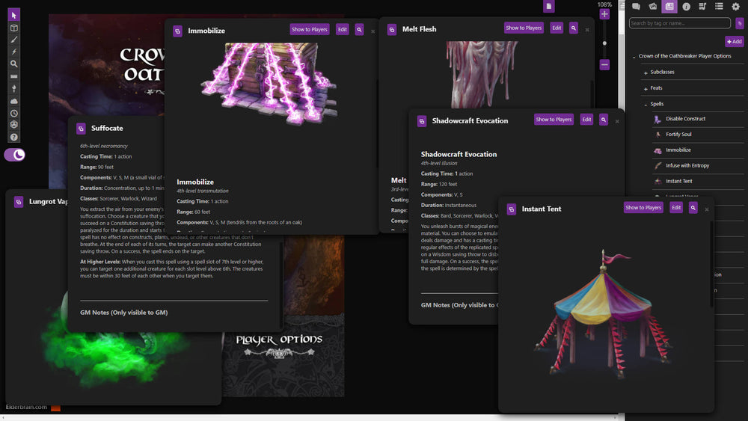Screen dimensions: 748x421
Task: Click the journal search field
Action: (x=679, y=23)
